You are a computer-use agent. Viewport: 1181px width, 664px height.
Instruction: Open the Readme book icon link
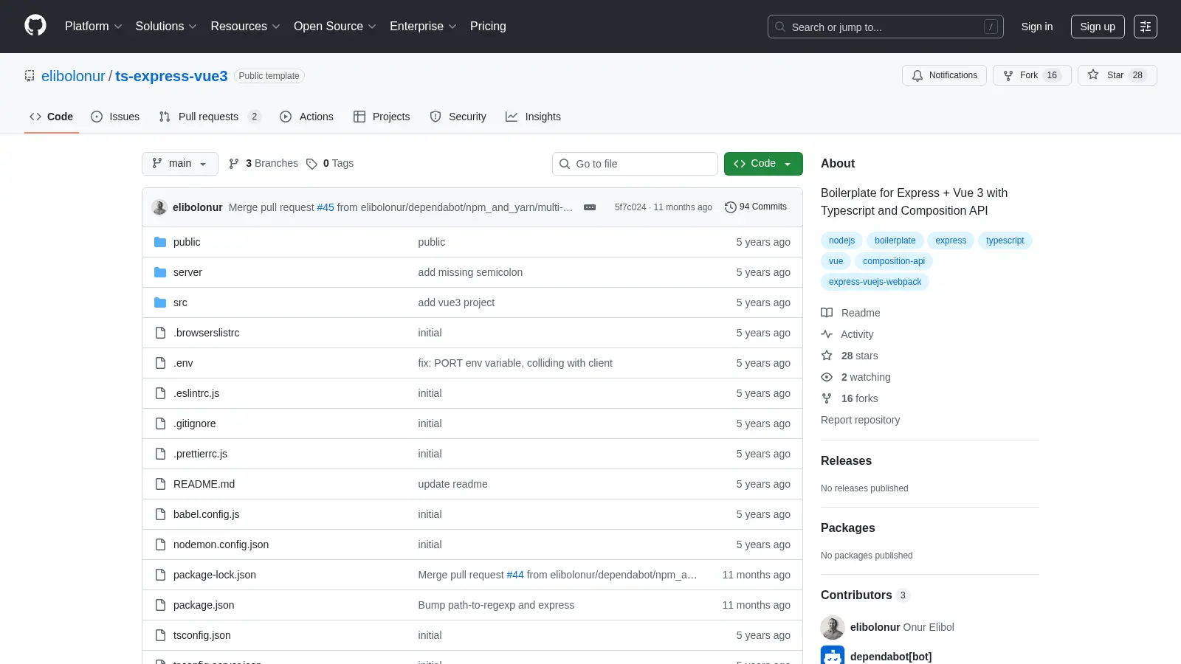point(827,313)
